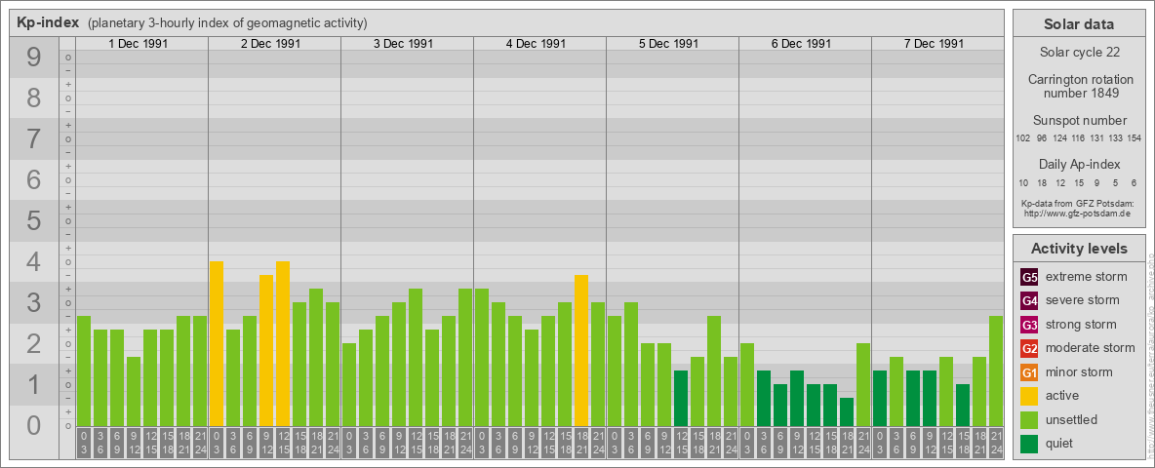The width and height of the screenshot is (1155, 468).
Task: Click the 'severe storm' legend label
Action: [1083, 300]
